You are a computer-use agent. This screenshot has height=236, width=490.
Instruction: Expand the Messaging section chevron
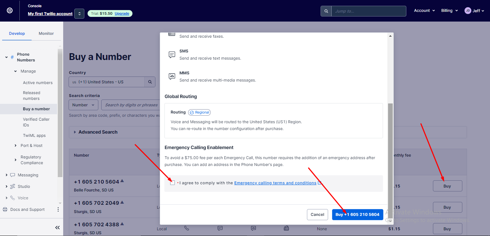[6, 175]
